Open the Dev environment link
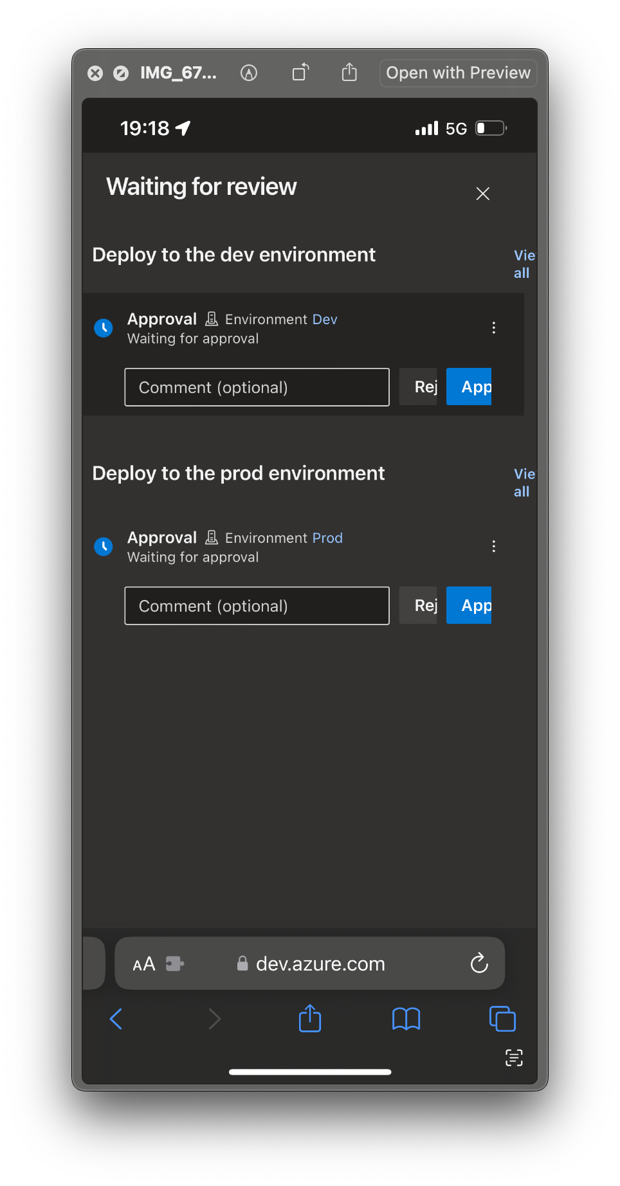 325,318
